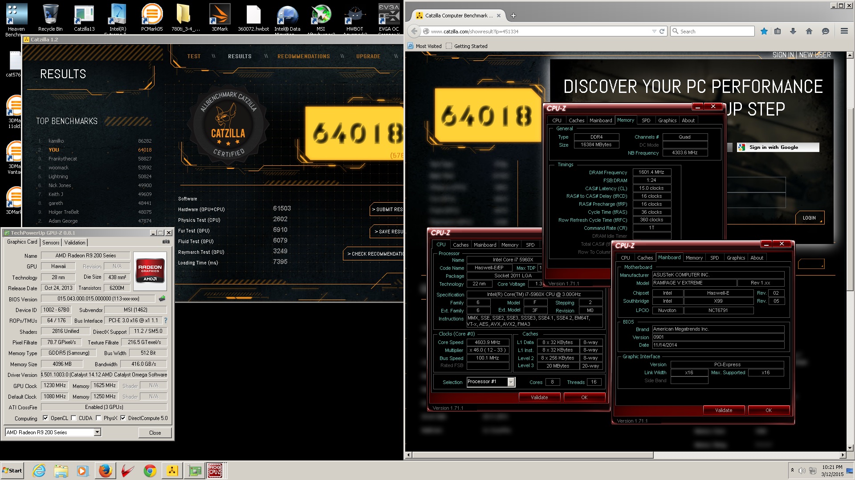Click Validate in CPU-Z Mainboard window
The image size is (855, 480).
pos(724,410)
